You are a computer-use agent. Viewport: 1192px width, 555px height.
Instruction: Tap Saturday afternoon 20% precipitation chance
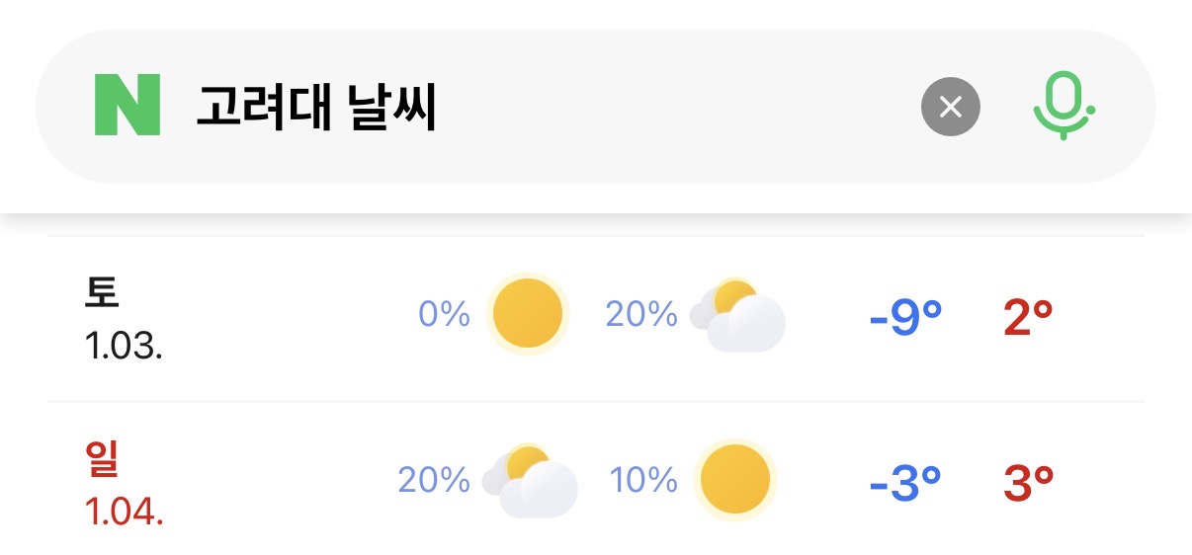point(641,315)
